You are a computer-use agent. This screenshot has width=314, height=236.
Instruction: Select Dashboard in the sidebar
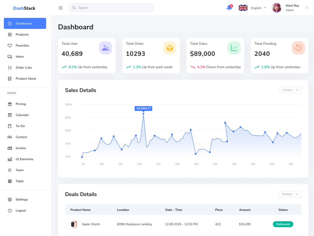tap(25, 23)
